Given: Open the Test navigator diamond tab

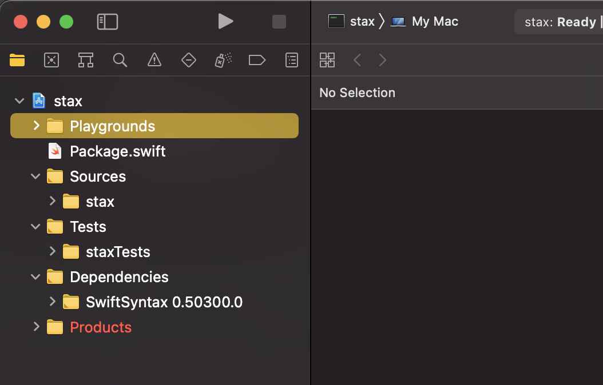Looking at the screenshot, I should click(x=188, y=60).
